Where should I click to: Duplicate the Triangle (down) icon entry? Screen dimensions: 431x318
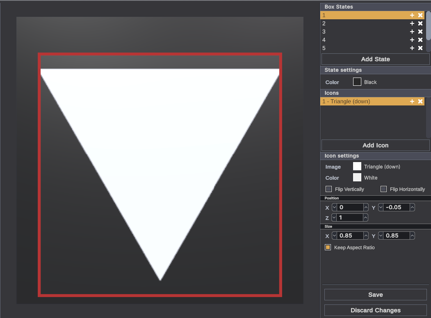[x=412, y=101]
